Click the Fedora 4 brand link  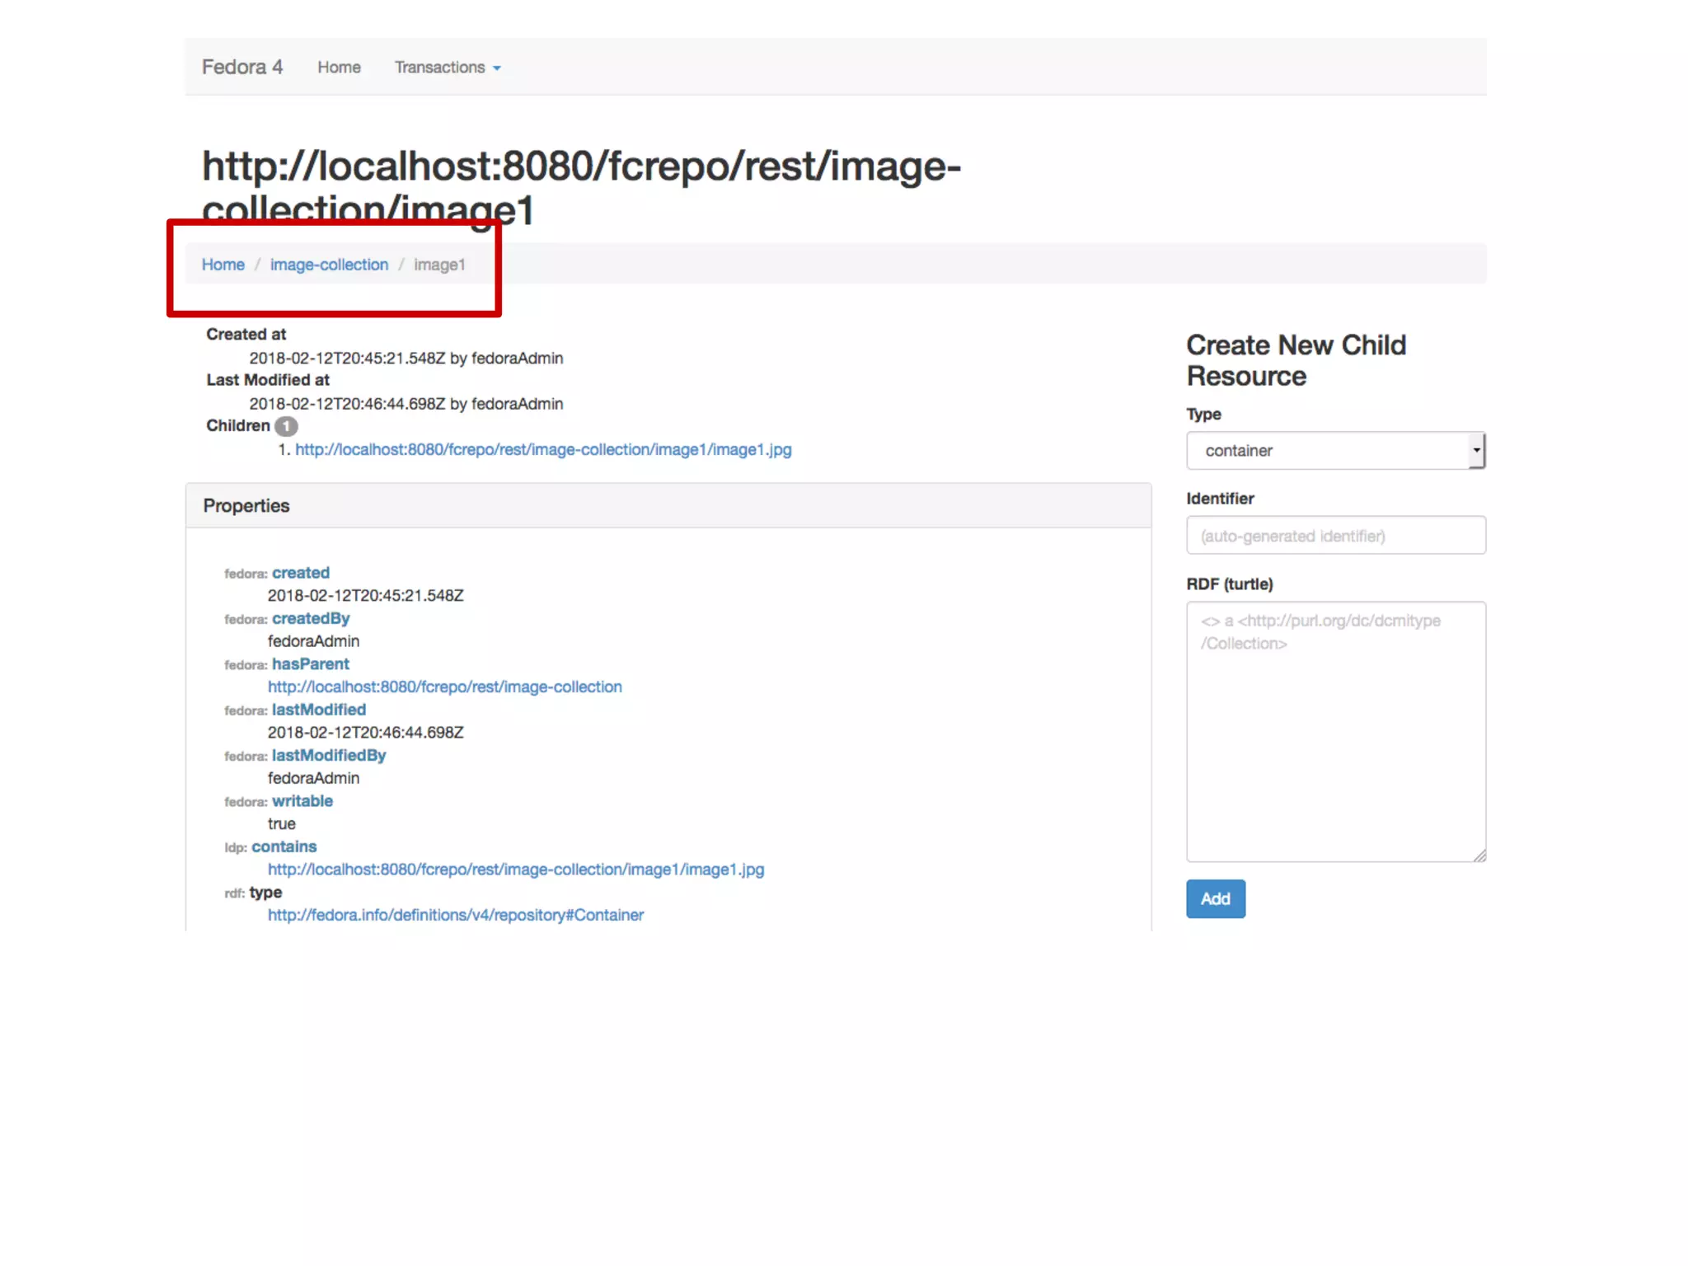coord(241,67)
